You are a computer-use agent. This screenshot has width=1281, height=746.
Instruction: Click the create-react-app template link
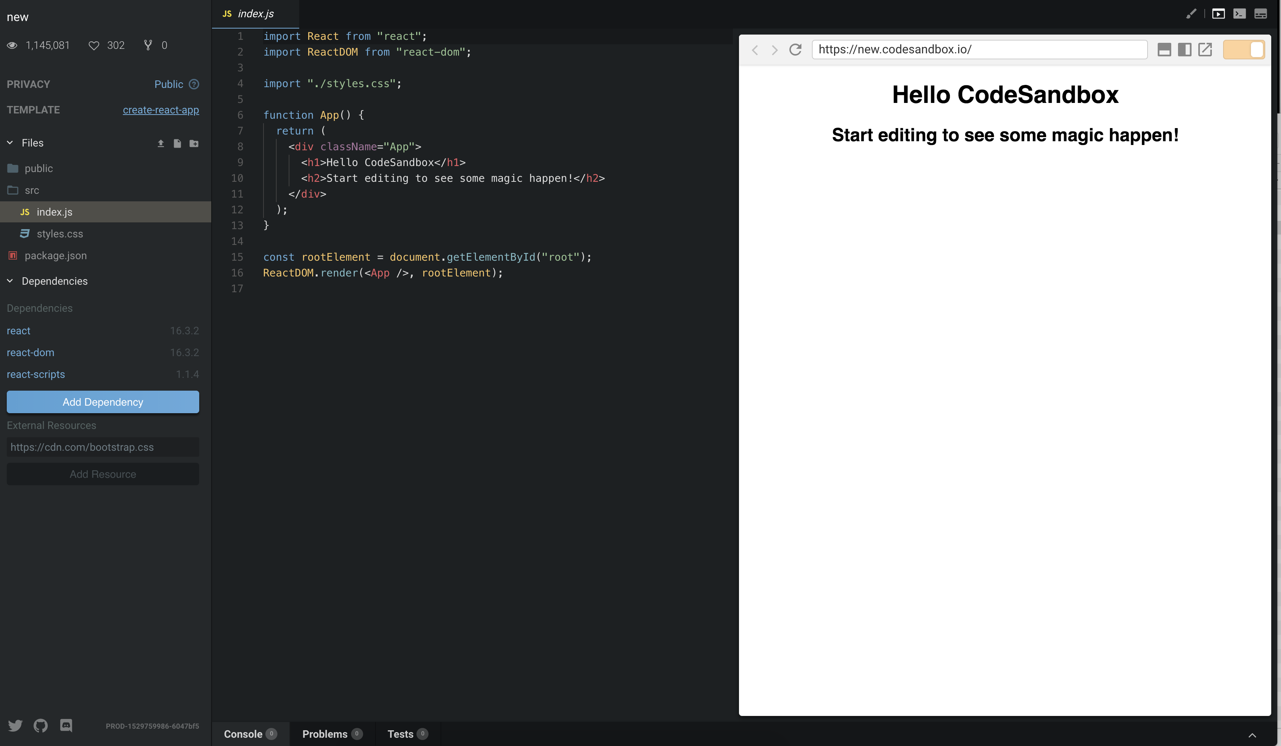tap(161, 110)
